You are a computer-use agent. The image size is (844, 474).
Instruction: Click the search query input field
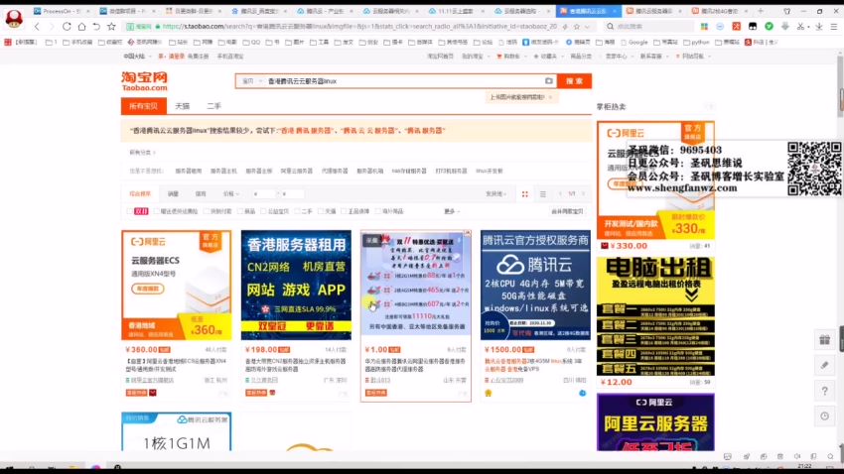[404, 81]
